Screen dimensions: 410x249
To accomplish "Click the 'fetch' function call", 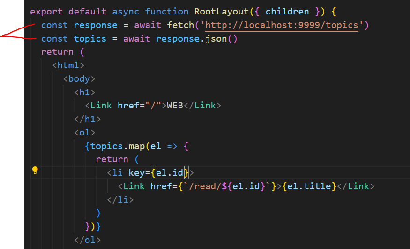I will click(x=180, y=25).
